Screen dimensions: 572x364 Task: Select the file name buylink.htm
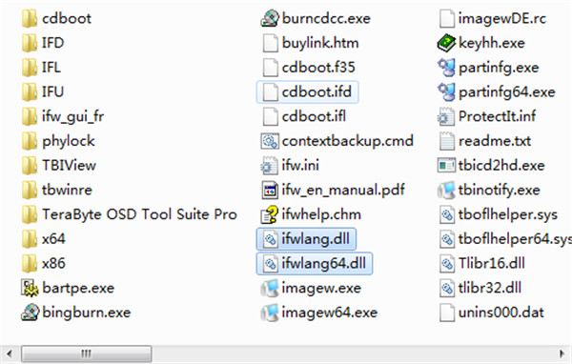coord(320,43)
